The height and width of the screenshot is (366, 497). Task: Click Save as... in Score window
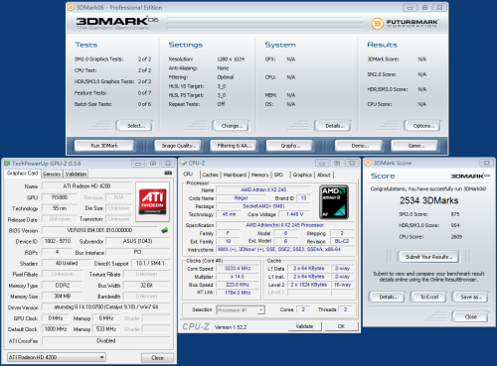(470, 297)
